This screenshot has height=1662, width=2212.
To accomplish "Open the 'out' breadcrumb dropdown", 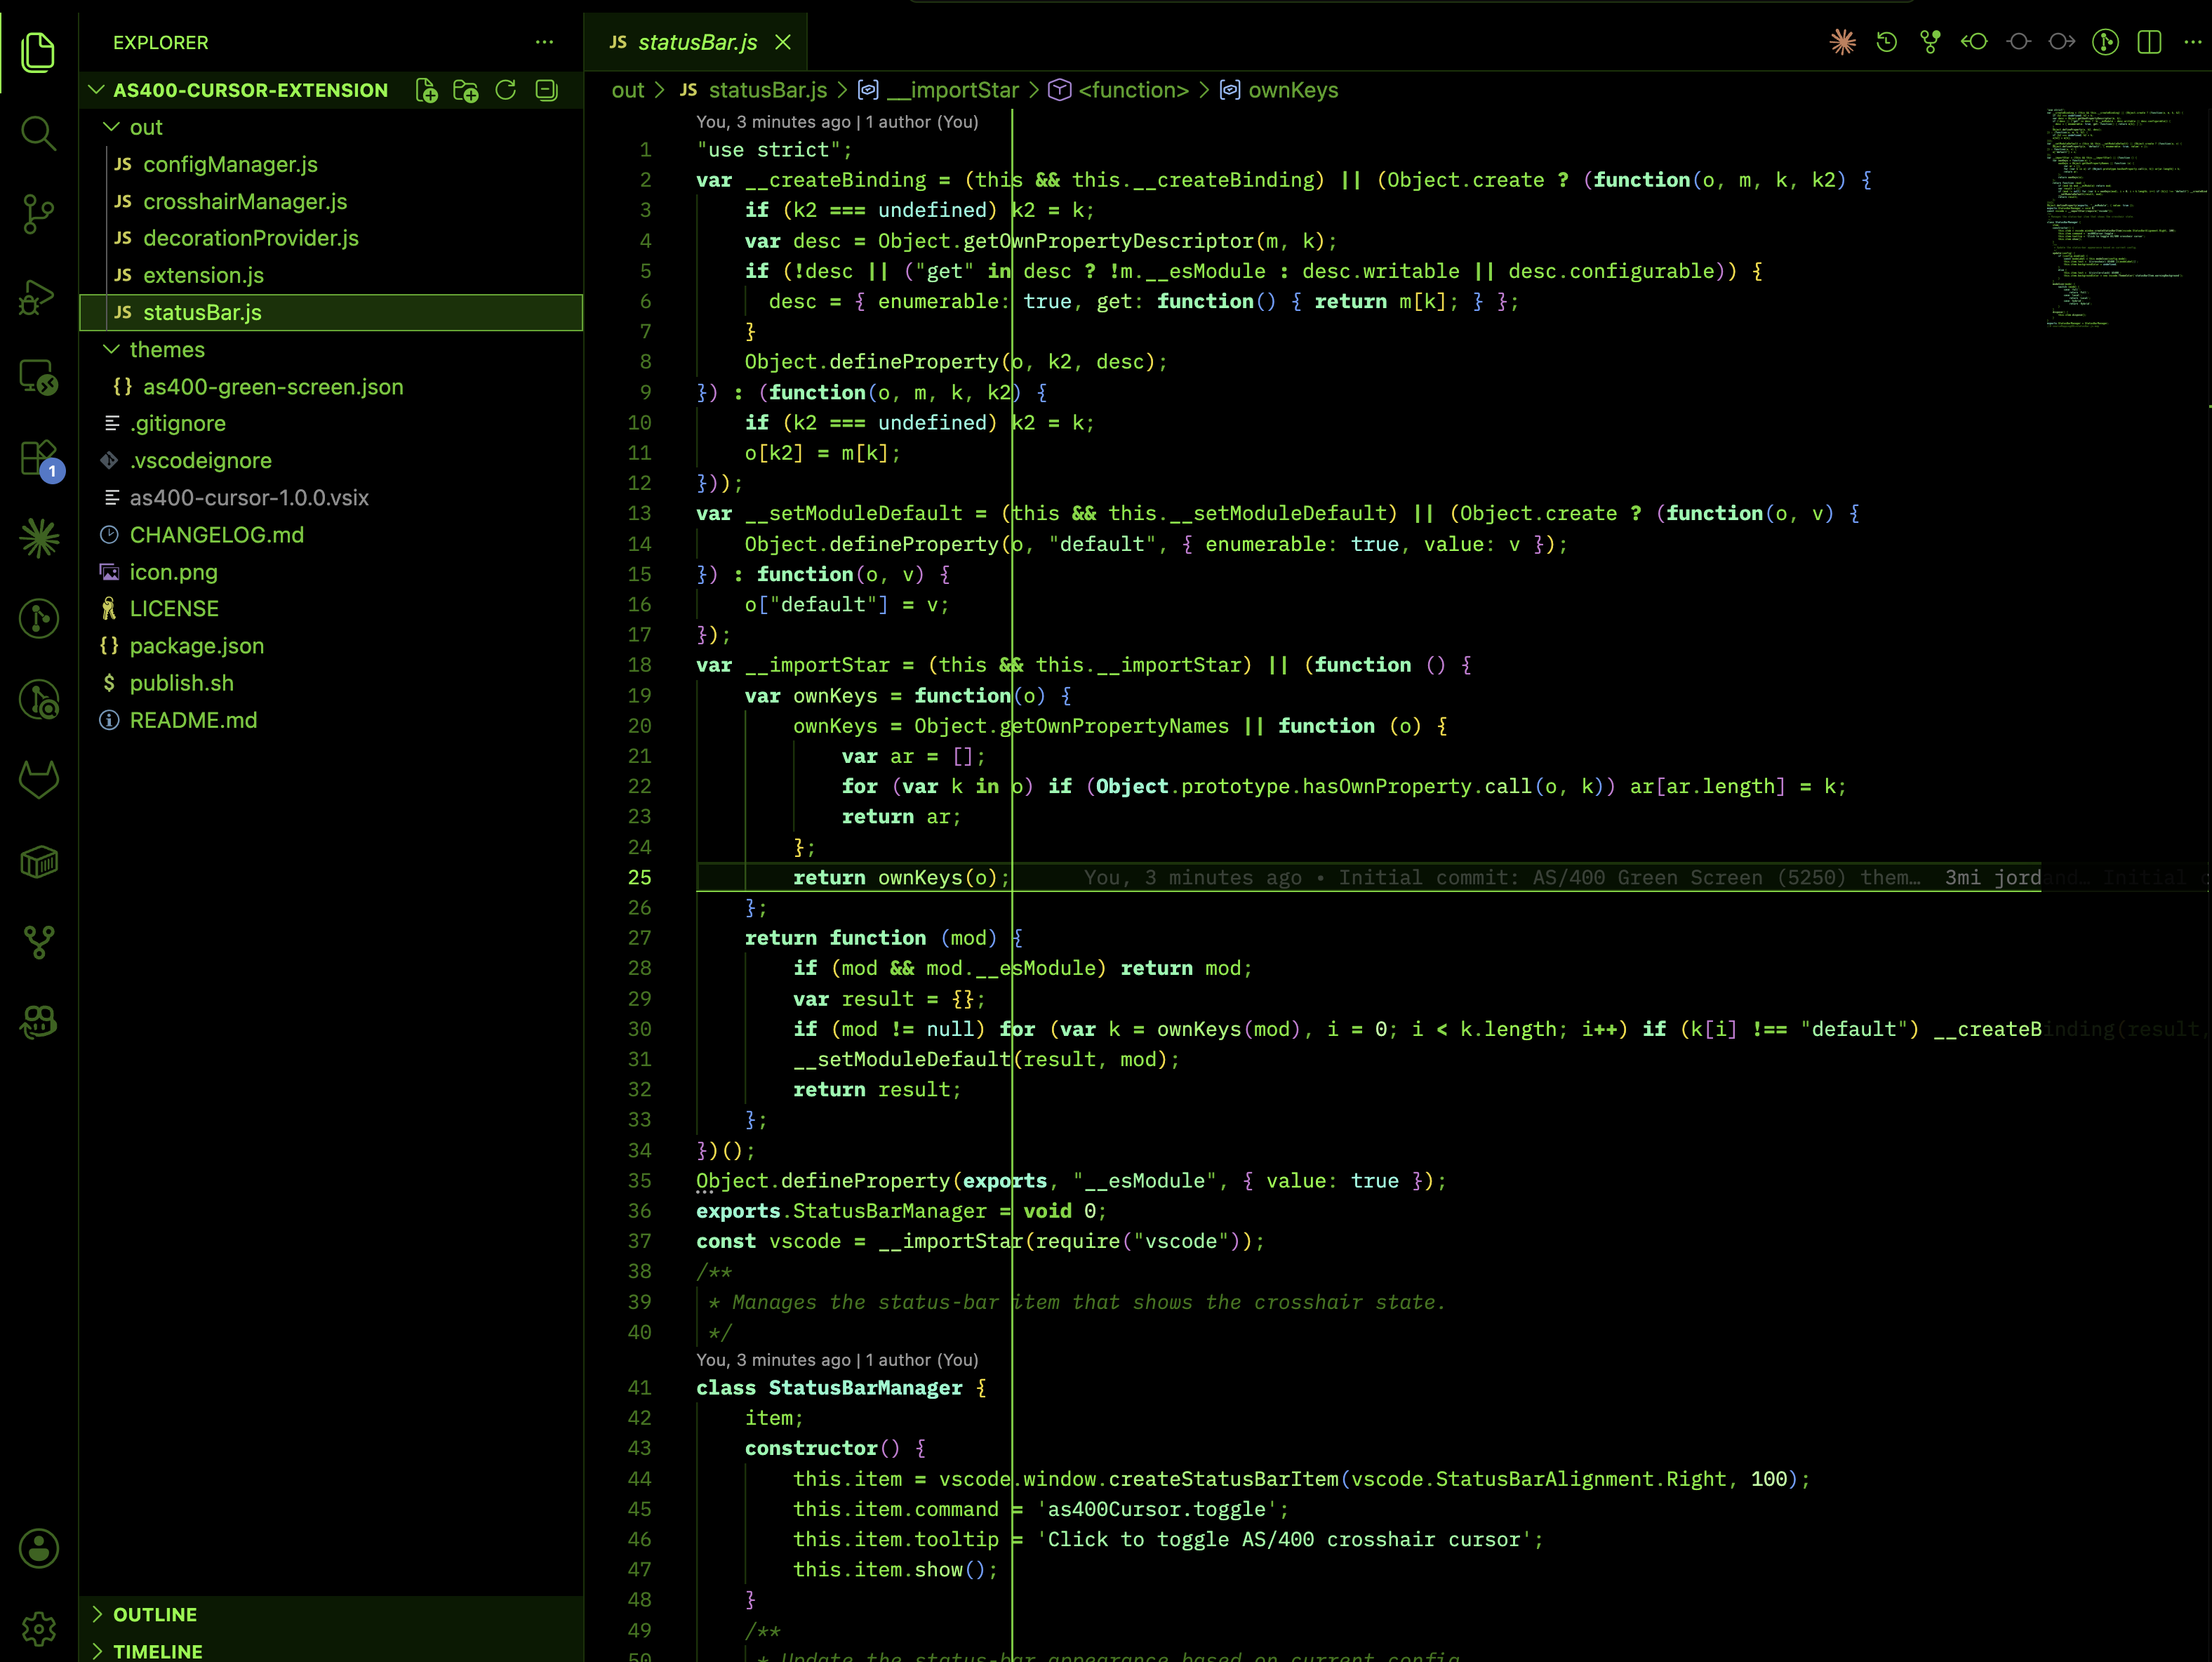I will (x=628, y=90).
